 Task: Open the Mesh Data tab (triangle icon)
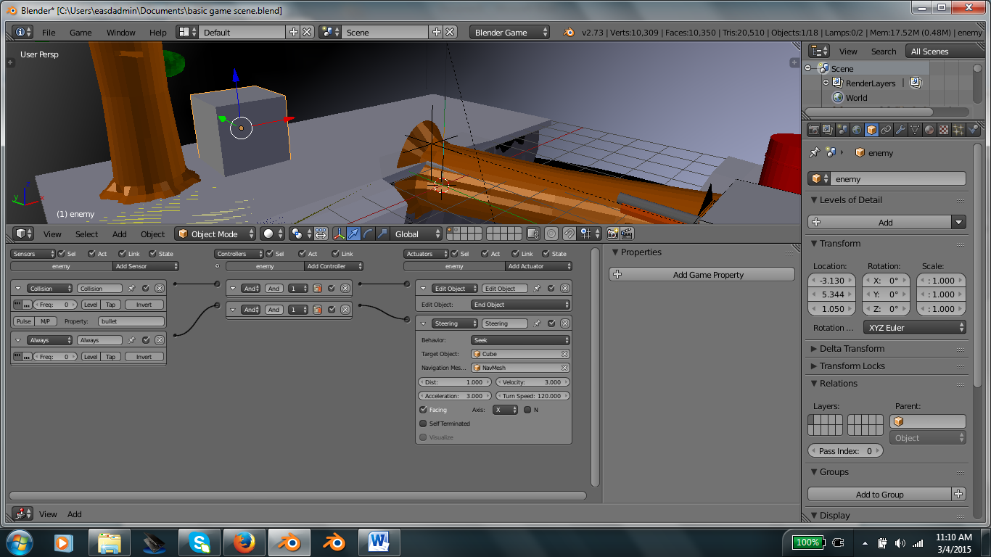pyautogui.click(x=915, y=130)
